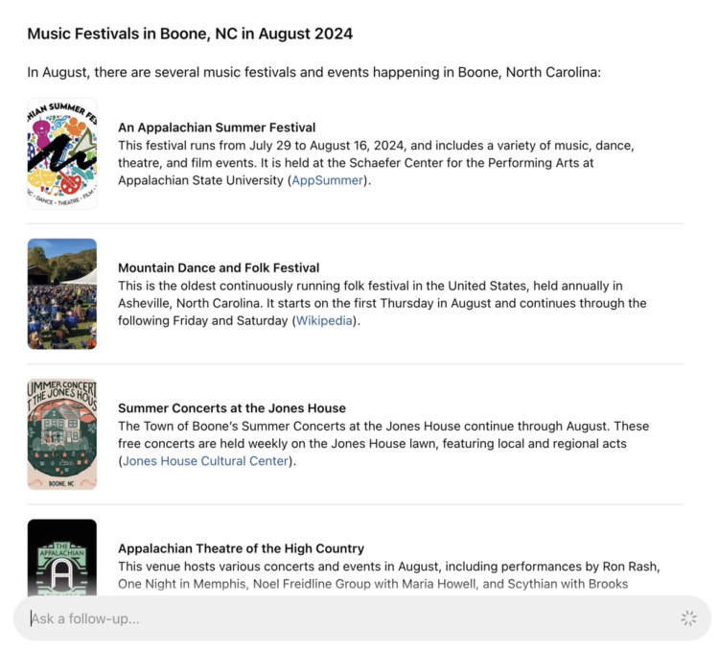Click the An Appalachian Summer Festival title

[x=217, y=128]
